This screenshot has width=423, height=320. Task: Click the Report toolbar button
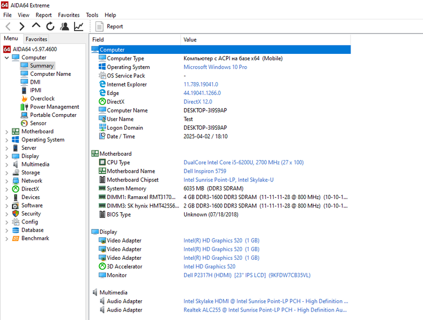[x=109, y=27]
